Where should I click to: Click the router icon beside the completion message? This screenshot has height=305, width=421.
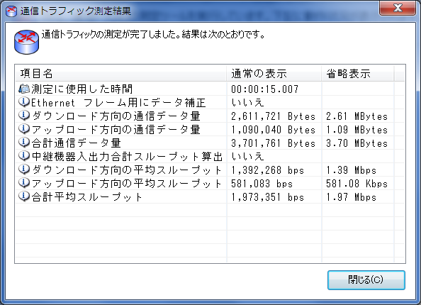[x=26, y=42]
